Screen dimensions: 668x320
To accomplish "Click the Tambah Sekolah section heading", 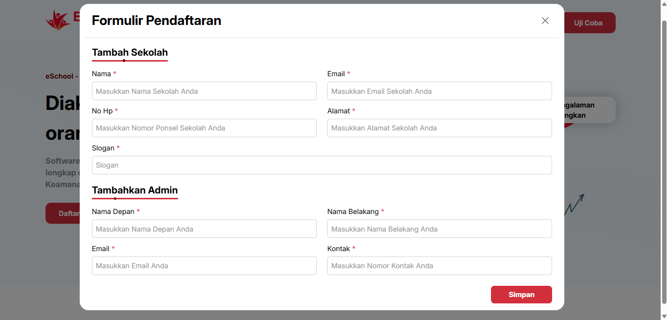I will coord(130,52).
